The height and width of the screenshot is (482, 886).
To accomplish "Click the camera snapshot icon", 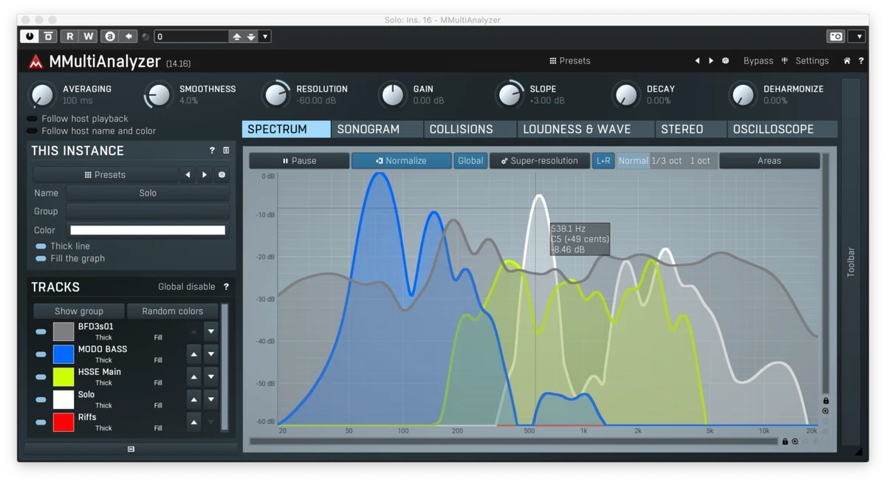I will [x=836, y=36].
